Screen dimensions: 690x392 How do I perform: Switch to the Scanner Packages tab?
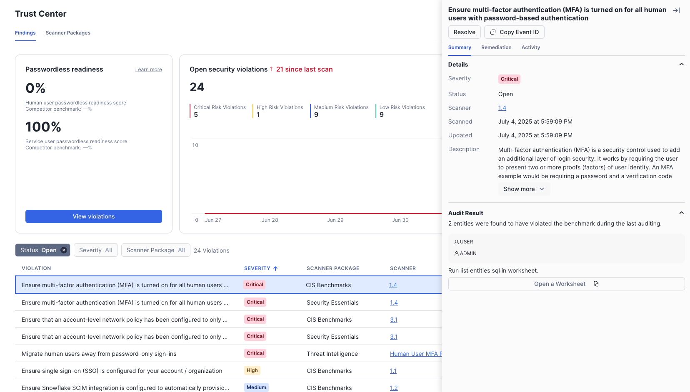[68, 32]
